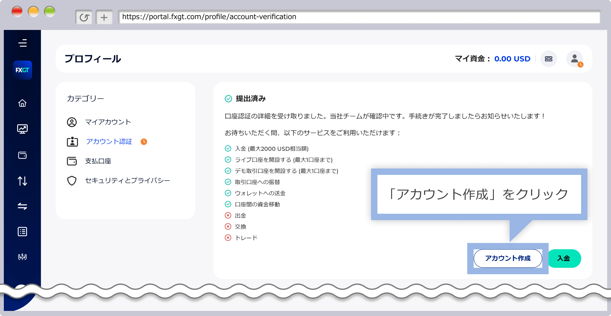Click the browser address bar
611x316 pixels.
(286, 17)
